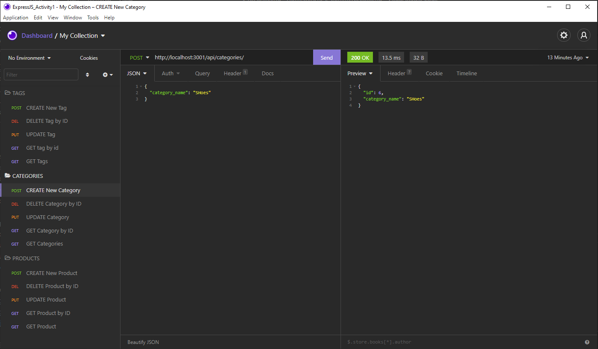This screenshot has height=349, width=598.
Task: Click the Send button
Action: (327, 57)
